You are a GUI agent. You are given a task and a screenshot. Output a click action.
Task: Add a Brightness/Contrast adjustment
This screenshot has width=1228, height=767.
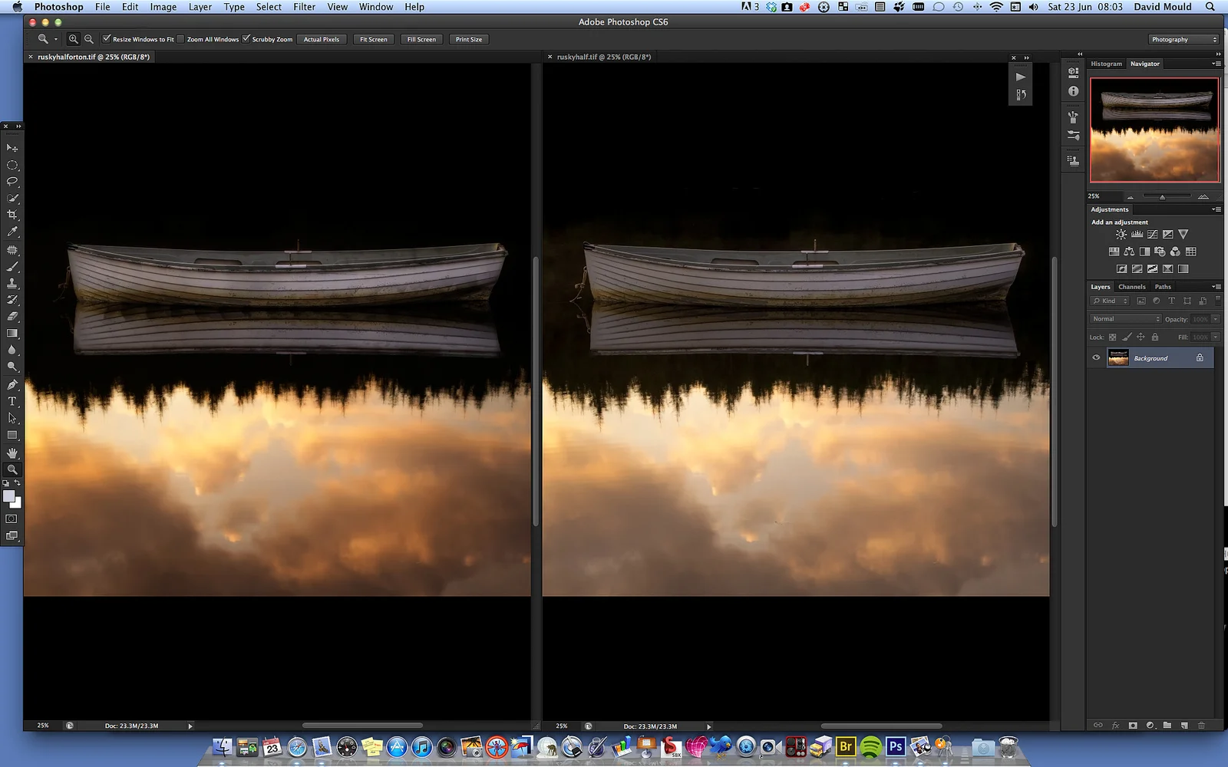(x=1121, y=235)
